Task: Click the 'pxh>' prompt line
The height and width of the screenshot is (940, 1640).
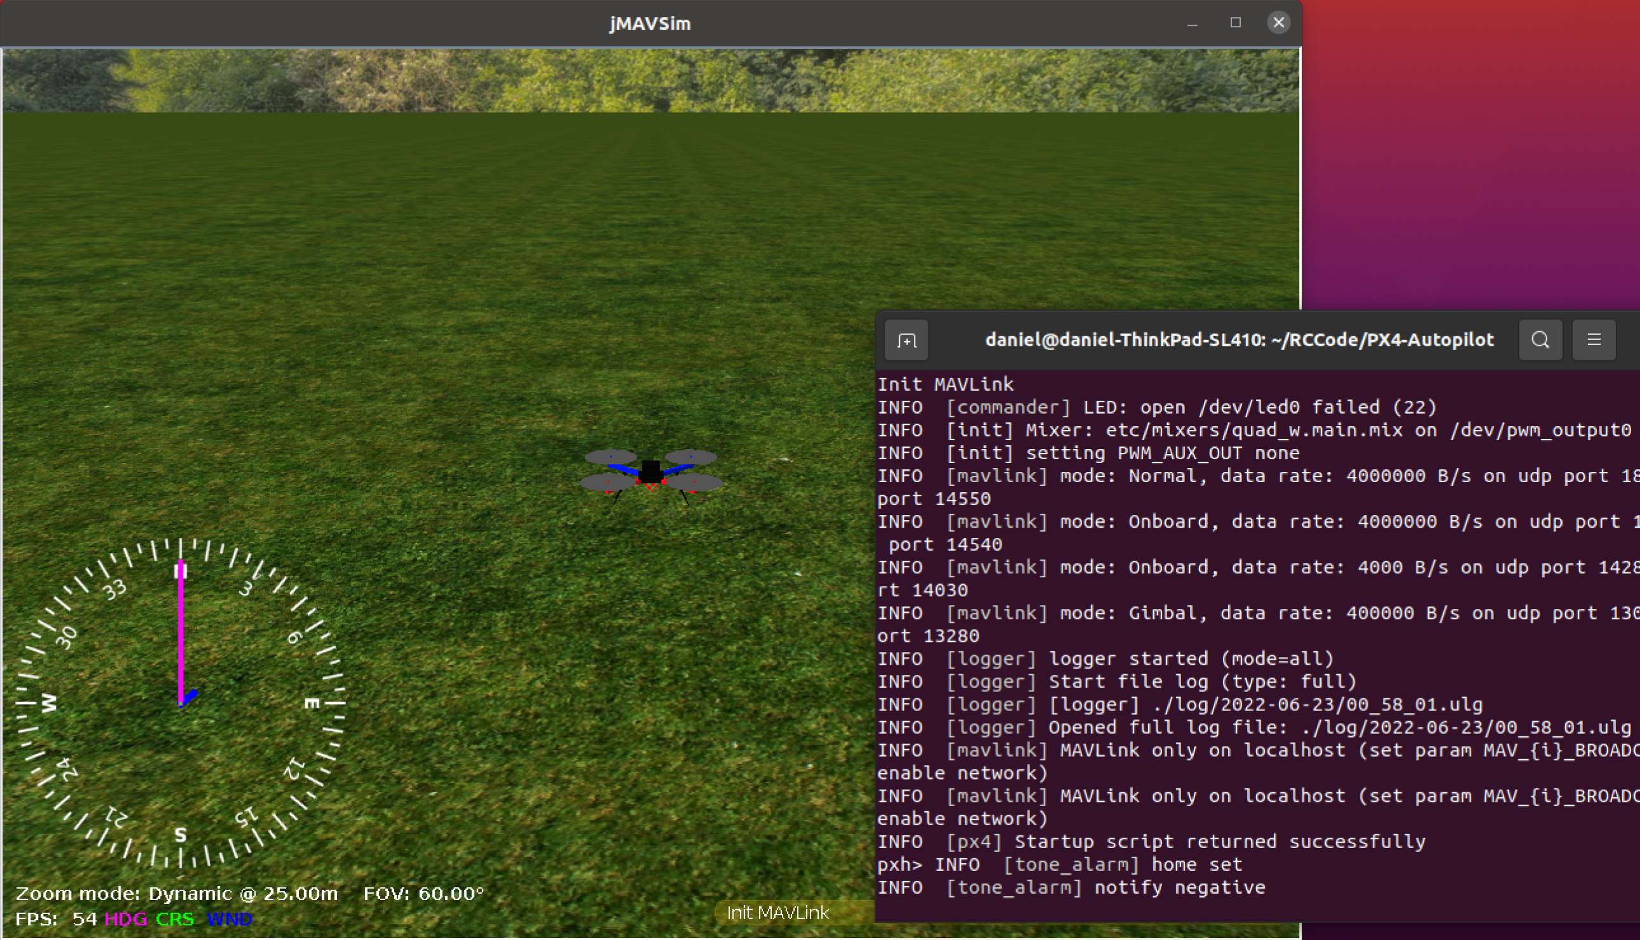Action: tap(1060, 865)
